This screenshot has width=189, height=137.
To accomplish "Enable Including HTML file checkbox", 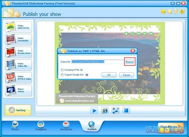I will coord(62,70).
